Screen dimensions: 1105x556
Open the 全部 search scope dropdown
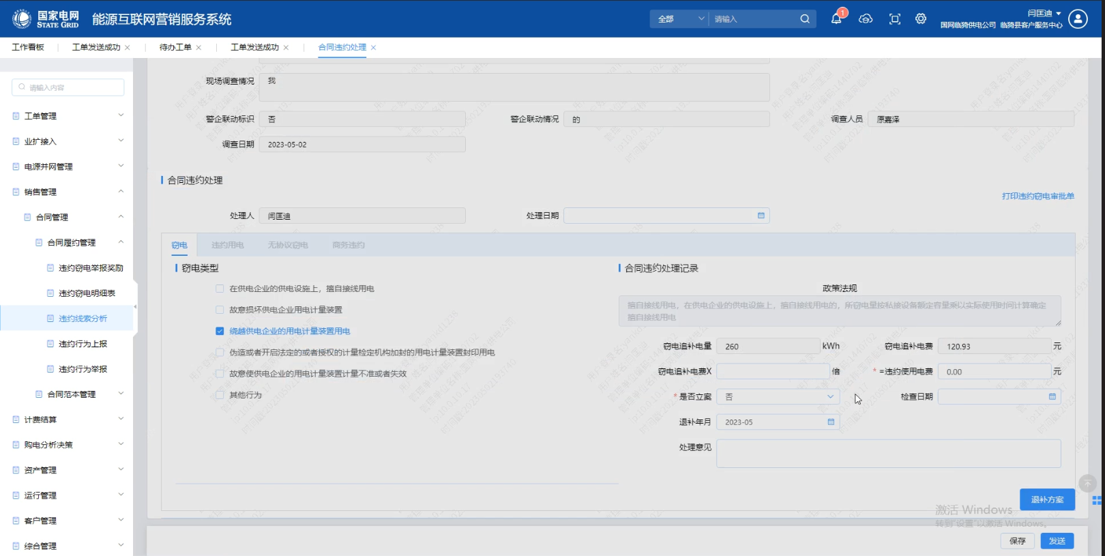[679, 19]
